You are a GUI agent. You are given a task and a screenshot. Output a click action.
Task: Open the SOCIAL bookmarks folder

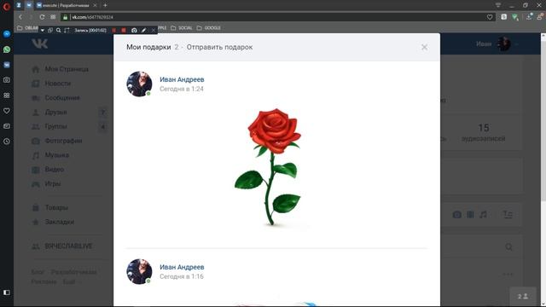pyautogui.click(x=182, y=28)
